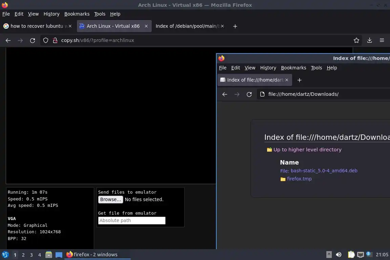Open the network tray icon
This screenshot has width=390, height=260.
(x=361, y=255)
